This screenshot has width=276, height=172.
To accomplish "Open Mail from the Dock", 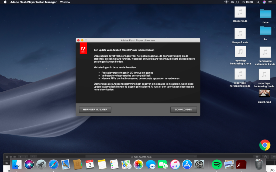I will click(x=65, y=164).
